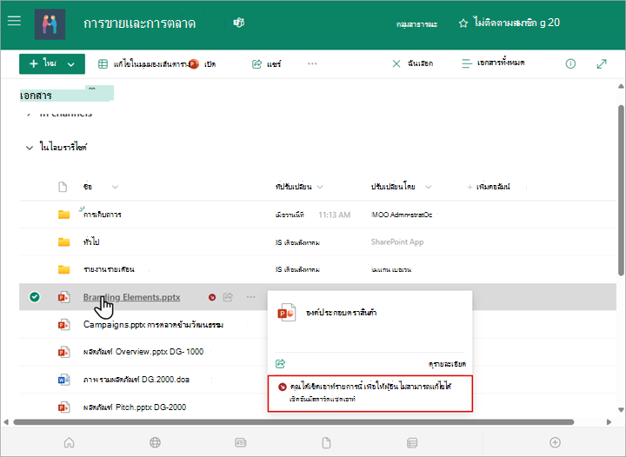The width and height of the screenshot is (626, 457).
Task: Open the first folder in the list
Action: pos(103,215)
